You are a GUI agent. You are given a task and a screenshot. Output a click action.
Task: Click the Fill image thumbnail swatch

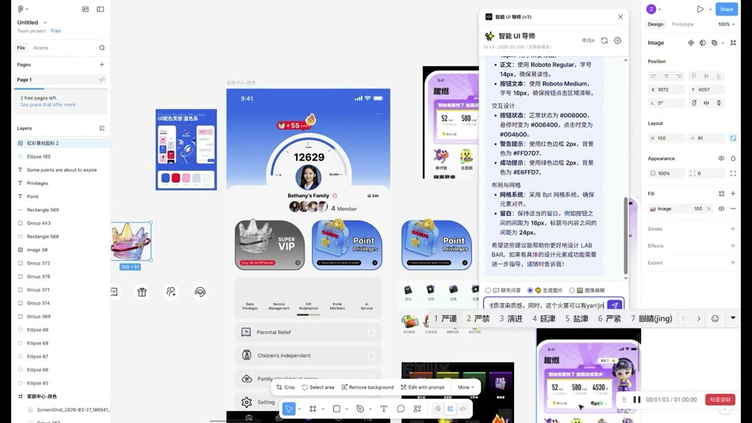(653, 209)
